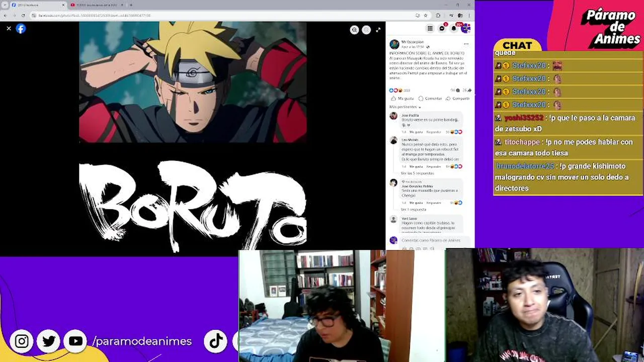Click the TikTok icon in overlay
This screenshot has height=362, width=644.
click(x=216, y=341)
